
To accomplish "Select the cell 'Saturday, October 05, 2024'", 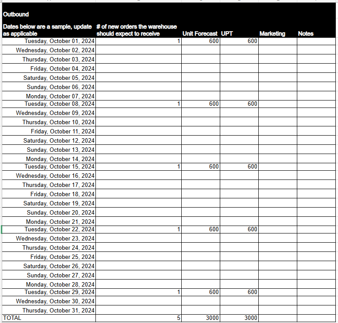I will point(49,77).
